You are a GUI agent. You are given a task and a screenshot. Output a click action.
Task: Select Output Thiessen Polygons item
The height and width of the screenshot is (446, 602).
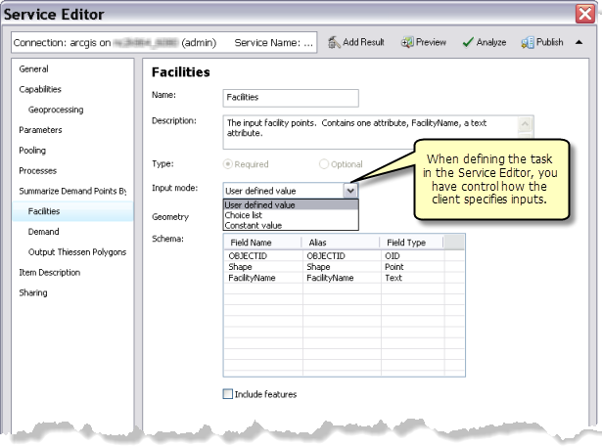(x=75, y=252)
